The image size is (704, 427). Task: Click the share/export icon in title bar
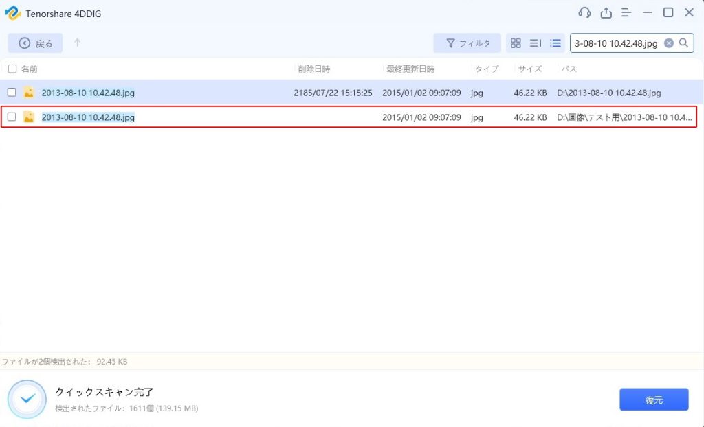[x=606, y=13]
